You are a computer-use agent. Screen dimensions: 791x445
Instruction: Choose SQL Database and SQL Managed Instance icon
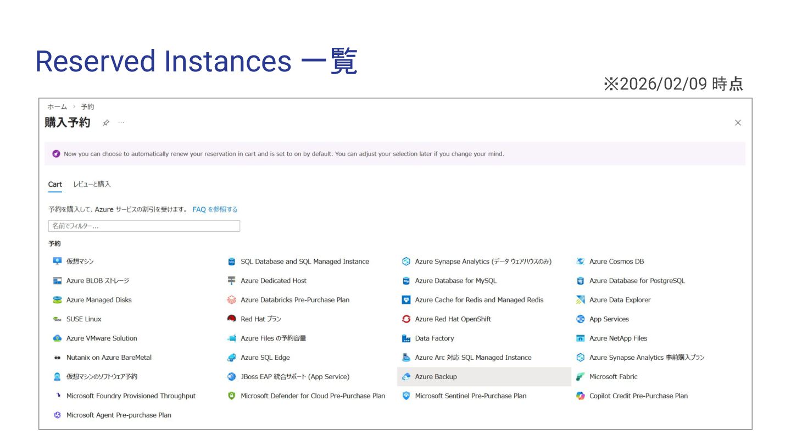pos(231,262)
